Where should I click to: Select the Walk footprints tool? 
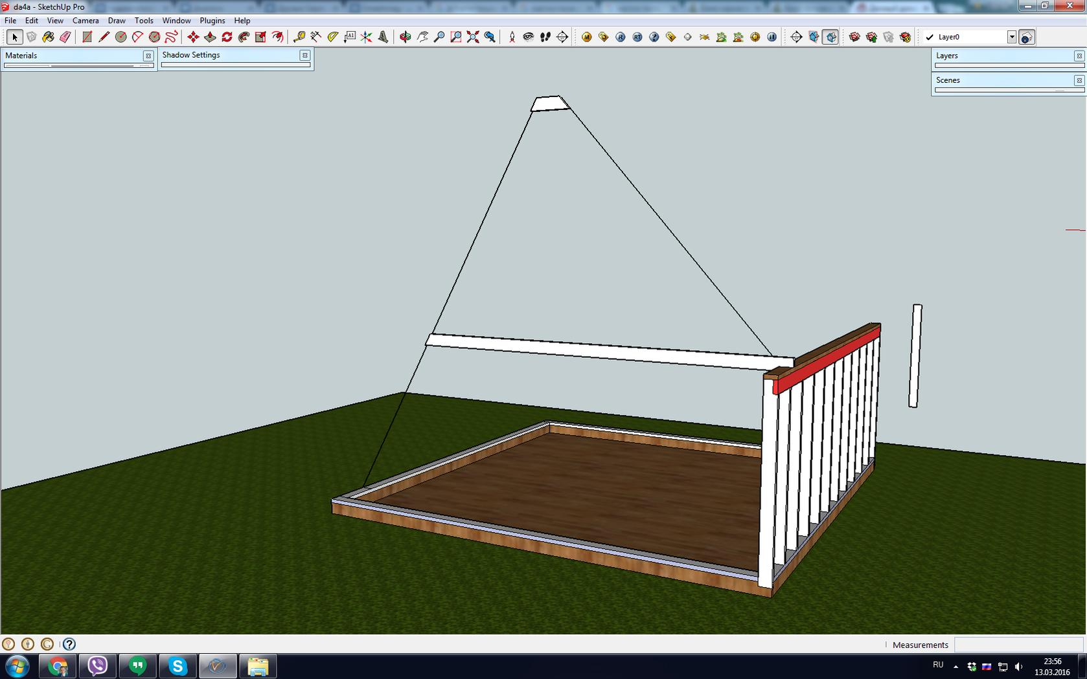coord(545,37)
